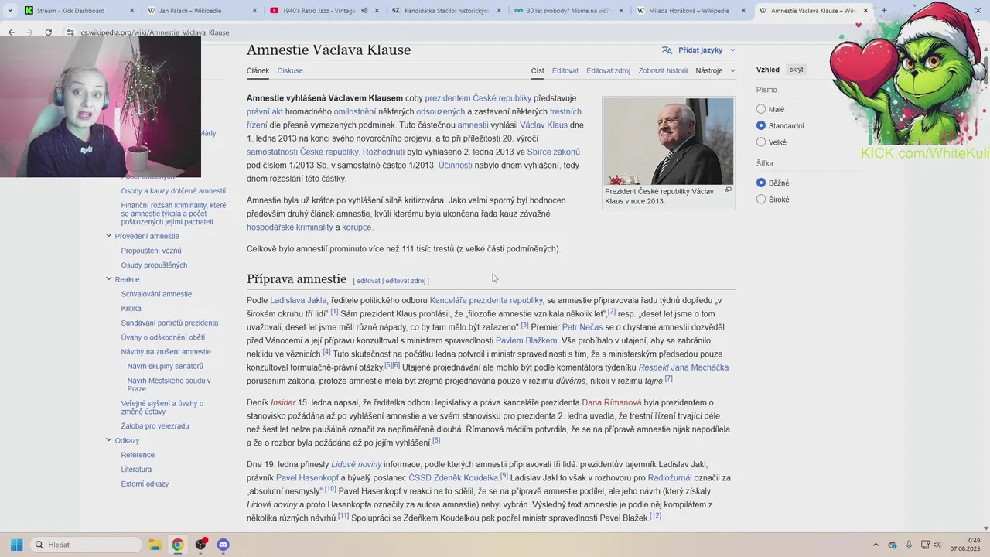
Task: Collapse the Provedení amnestie sidebar section
Action: (x=109, y=236)
